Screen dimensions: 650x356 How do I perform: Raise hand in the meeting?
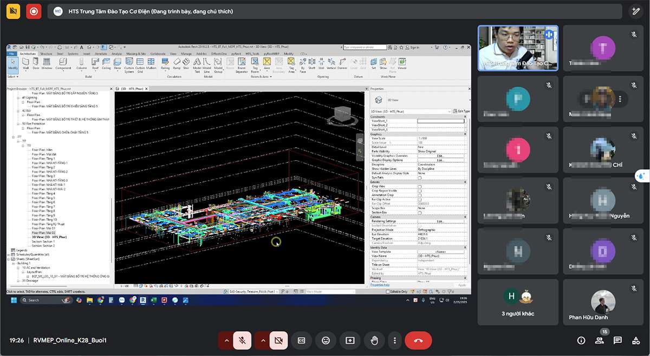(374, 340)
